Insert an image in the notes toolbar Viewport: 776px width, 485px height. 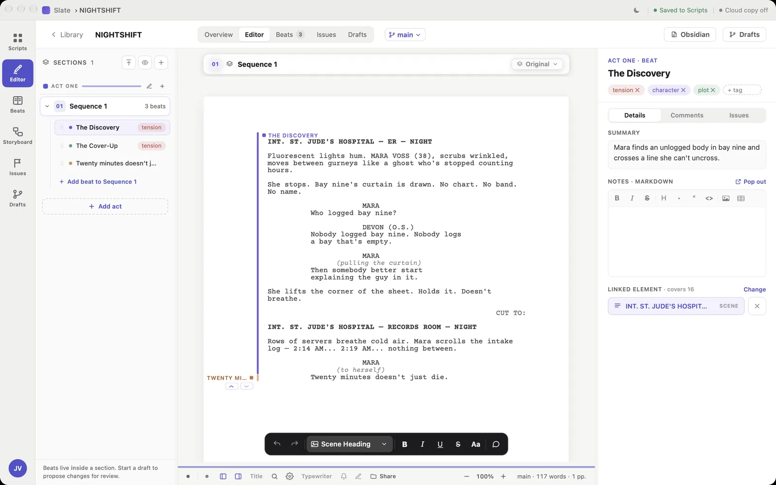pyautogui.click(x=726, y=198)
